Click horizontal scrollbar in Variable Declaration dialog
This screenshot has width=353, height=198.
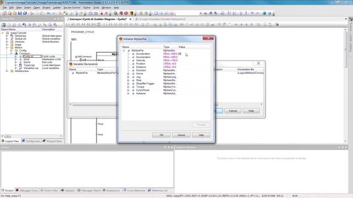coord(165,104)
